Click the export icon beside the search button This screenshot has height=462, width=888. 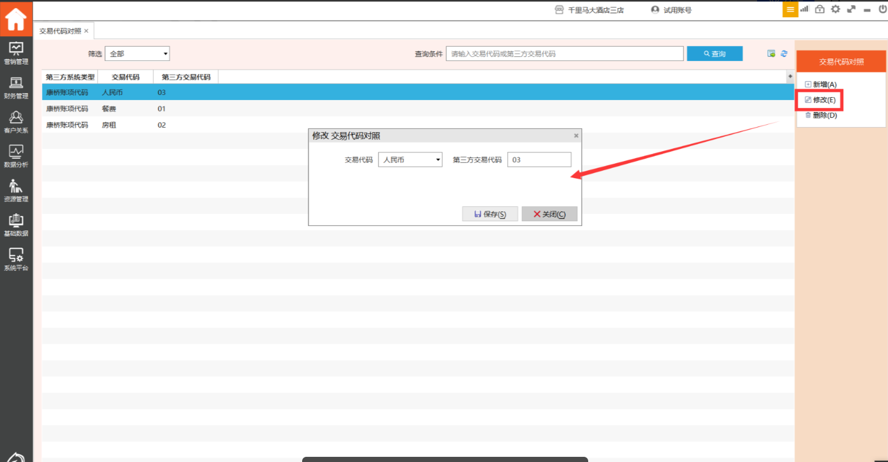(771, 53)
